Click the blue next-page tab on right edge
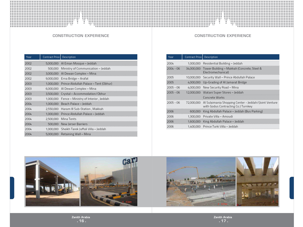The width and height of the screenshot is (303, 227). [x=292, y=188]
